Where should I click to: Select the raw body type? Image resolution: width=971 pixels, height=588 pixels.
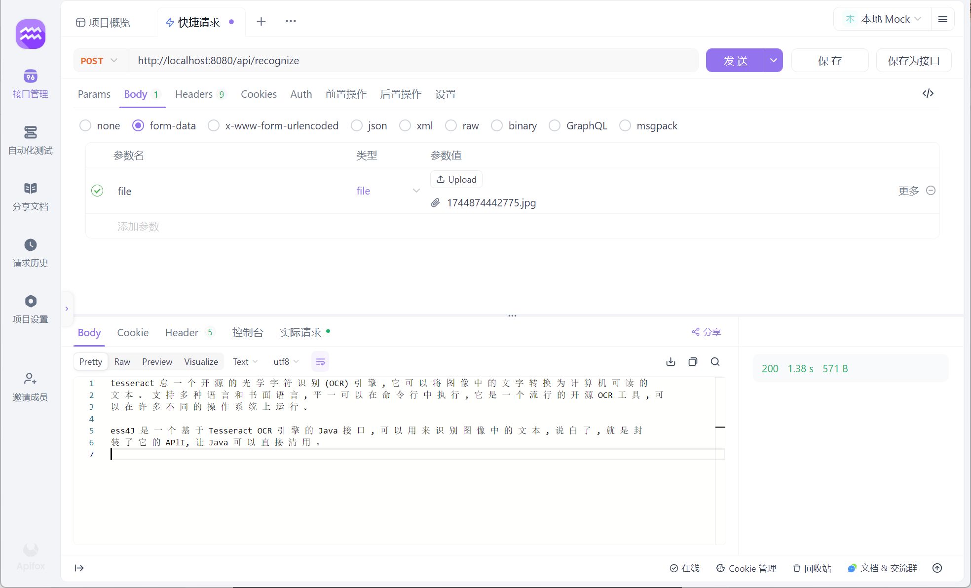451,126
